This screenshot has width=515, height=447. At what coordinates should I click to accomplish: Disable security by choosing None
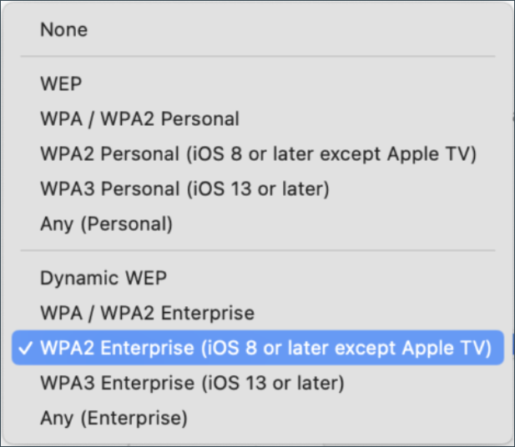[x=63, y=30]
